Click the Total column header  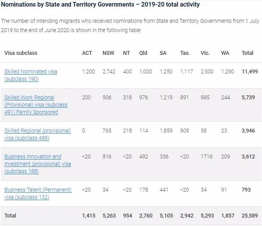coord(247,53)
